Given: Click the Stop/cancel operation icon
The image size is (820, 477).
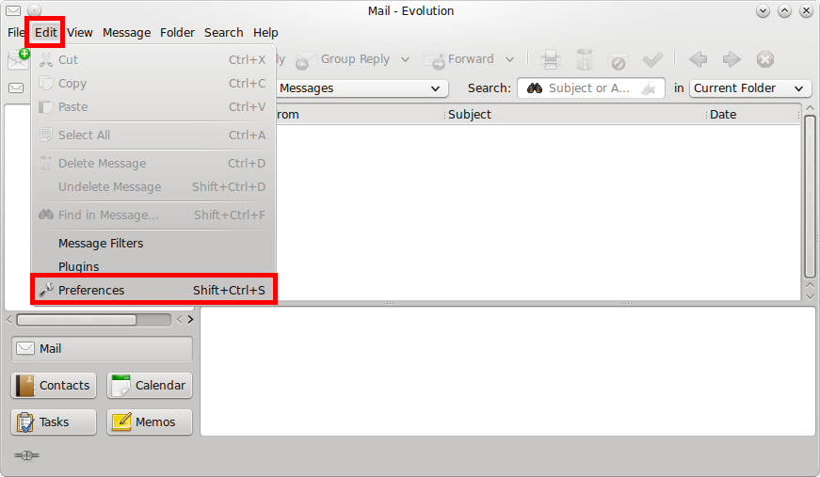Looking at the screenshot, I should 765,59.
